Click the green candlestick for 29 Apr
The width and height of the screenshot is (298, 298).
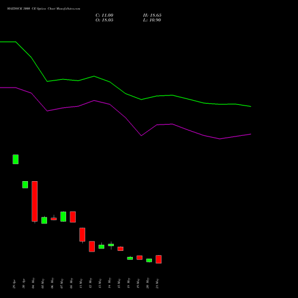click(x=15, y=159)
